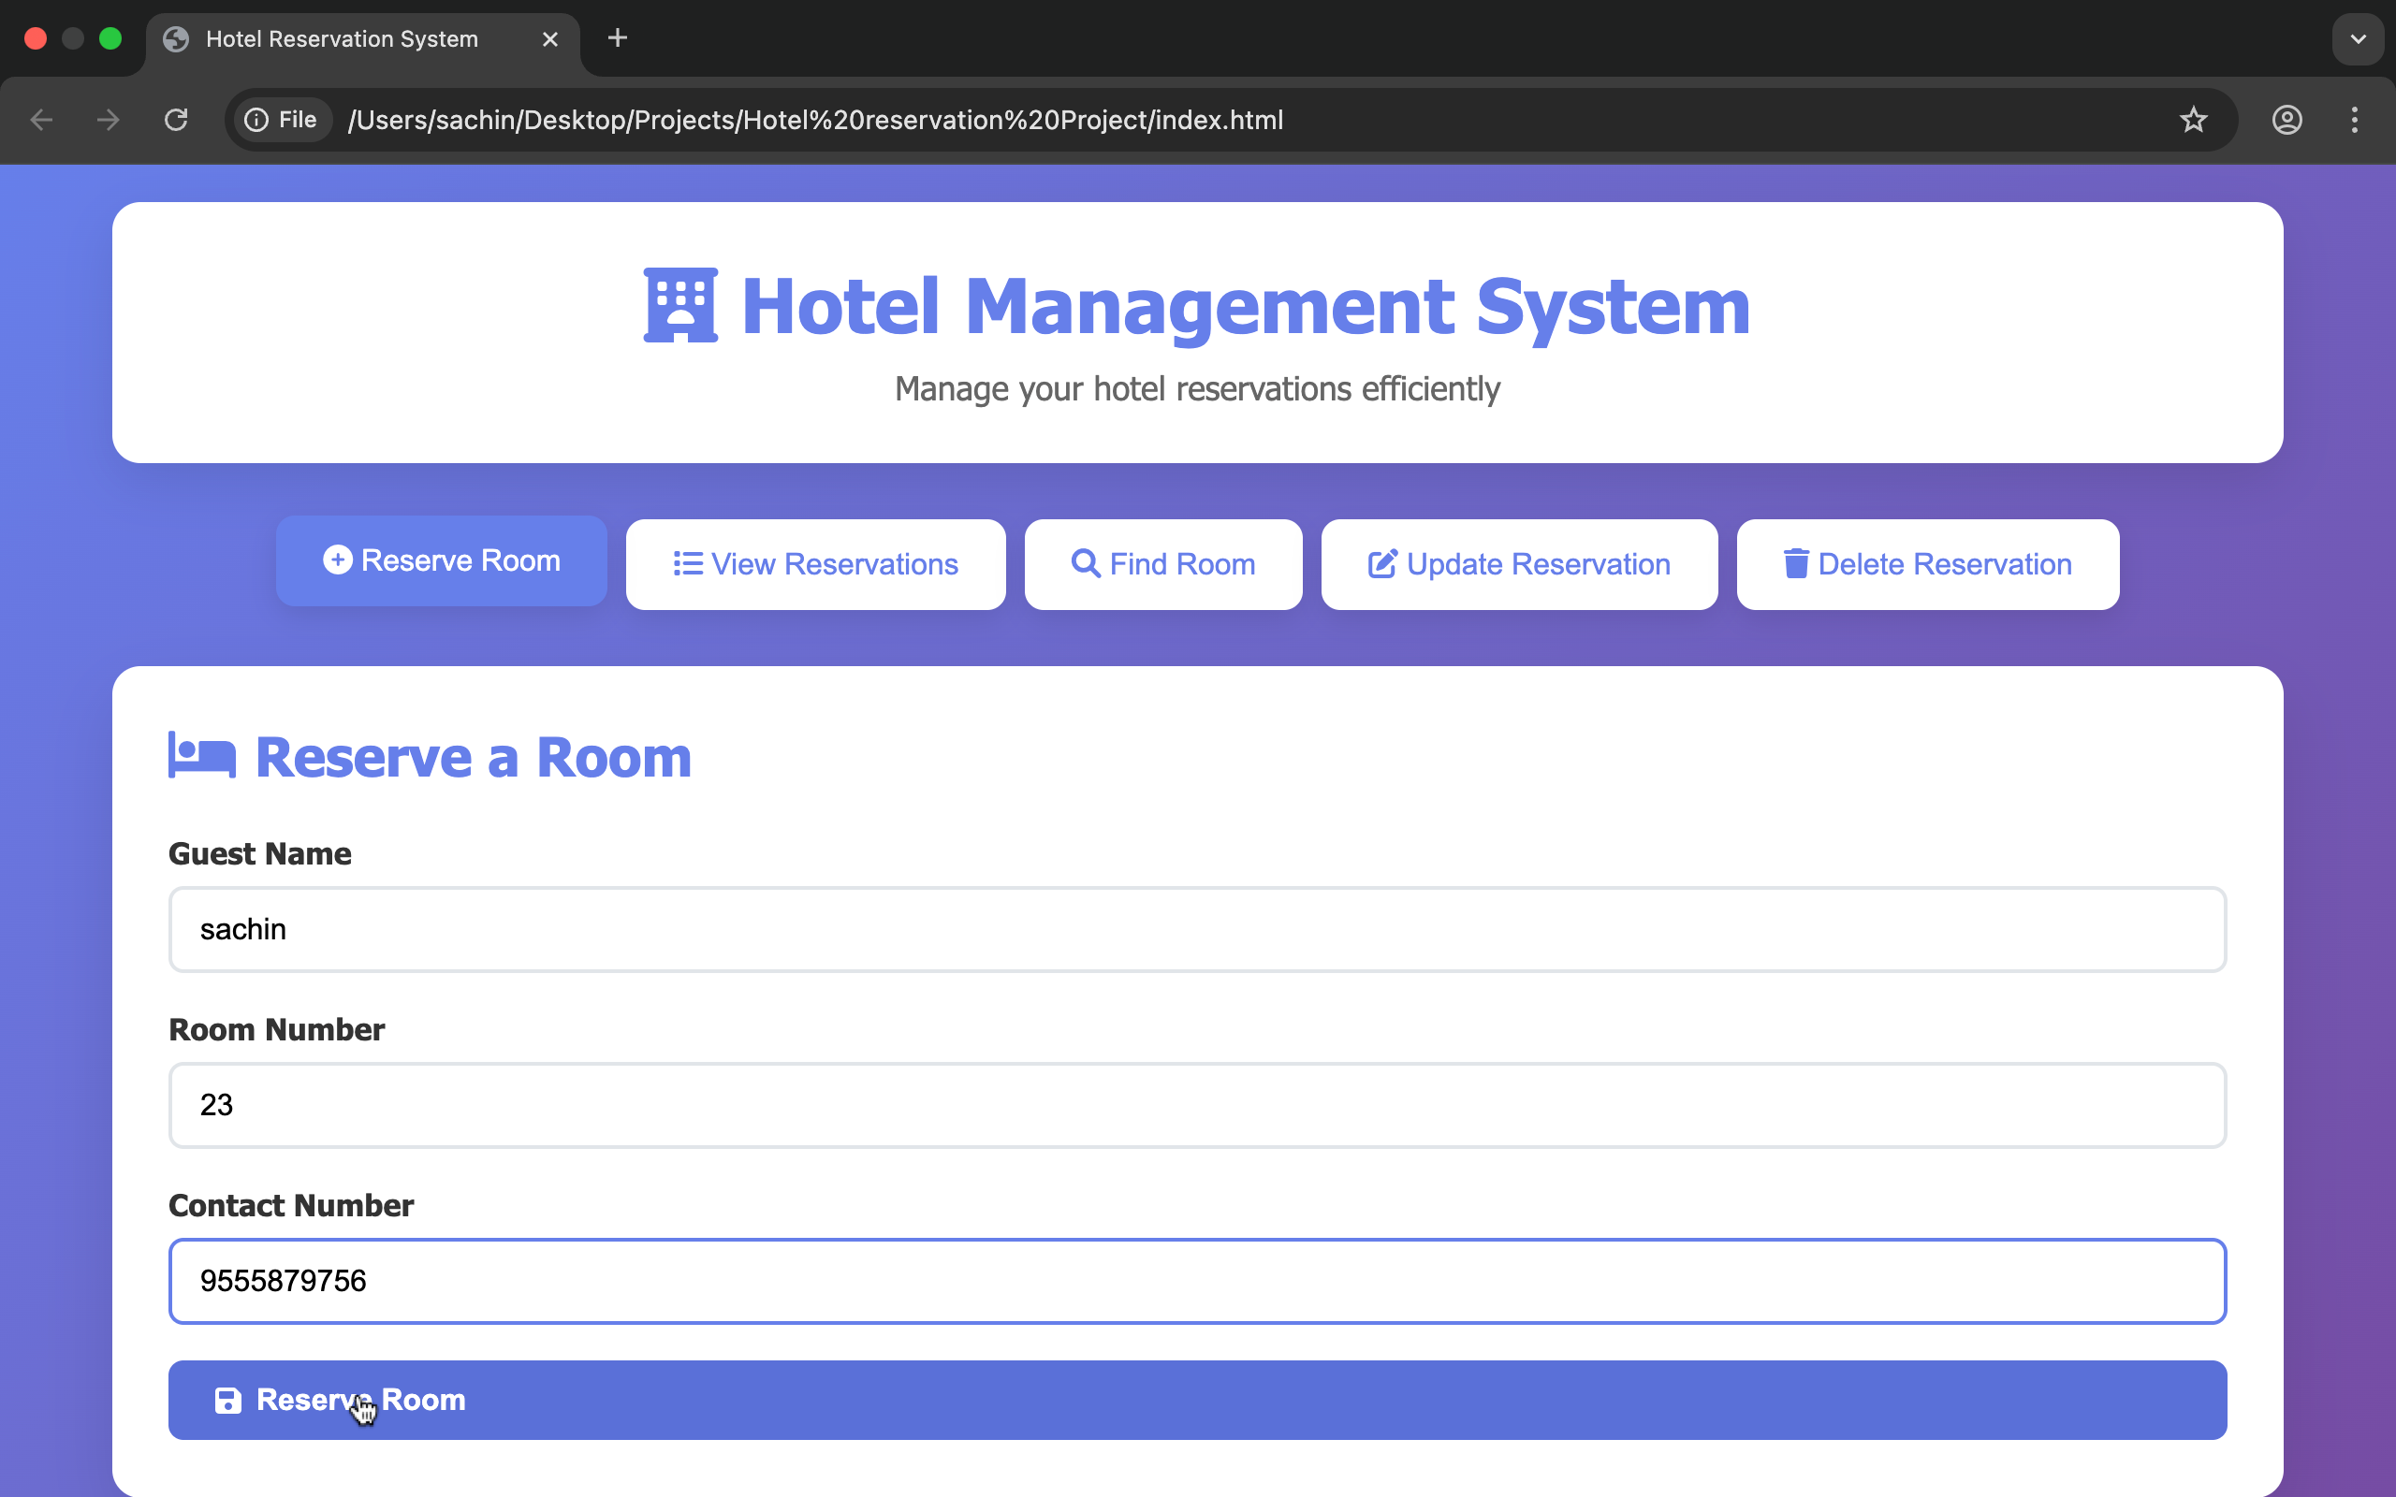Switch to the View Reservations tab
The width and height of the screenshot is (2396, 1497).
tap(816, 564)
